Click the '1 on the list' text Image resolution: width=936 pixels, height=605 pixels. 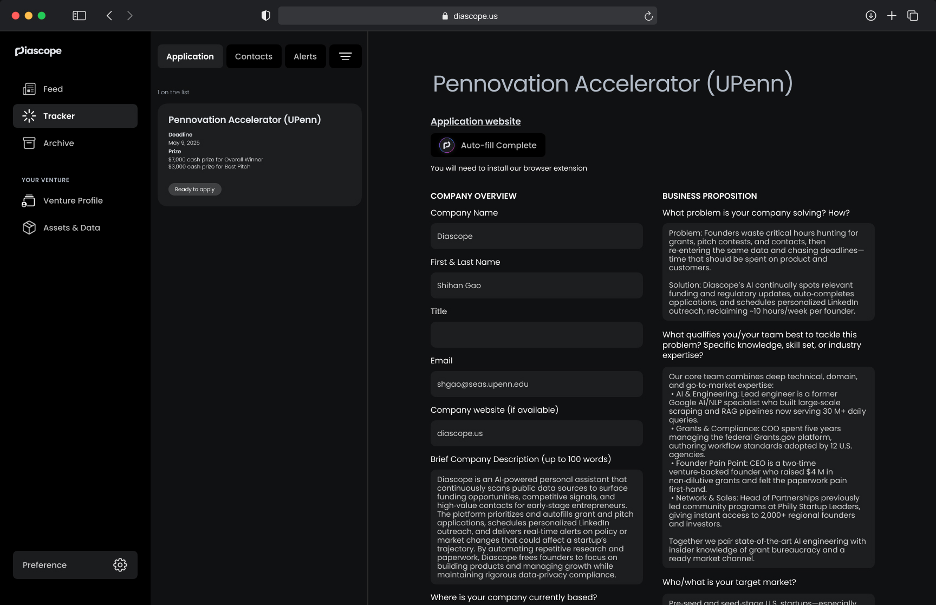point(173,92)
